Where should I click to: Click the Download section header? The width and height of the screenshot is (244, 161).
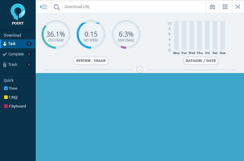(12, 35)
